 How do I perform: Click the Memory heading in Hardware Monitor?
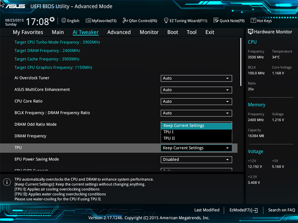257,105
